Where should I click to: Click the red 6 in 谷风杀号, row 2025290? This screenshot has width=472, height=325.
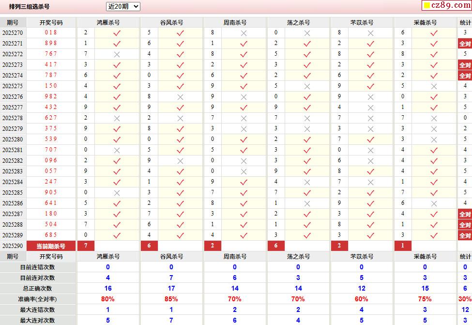coord(149,246)
